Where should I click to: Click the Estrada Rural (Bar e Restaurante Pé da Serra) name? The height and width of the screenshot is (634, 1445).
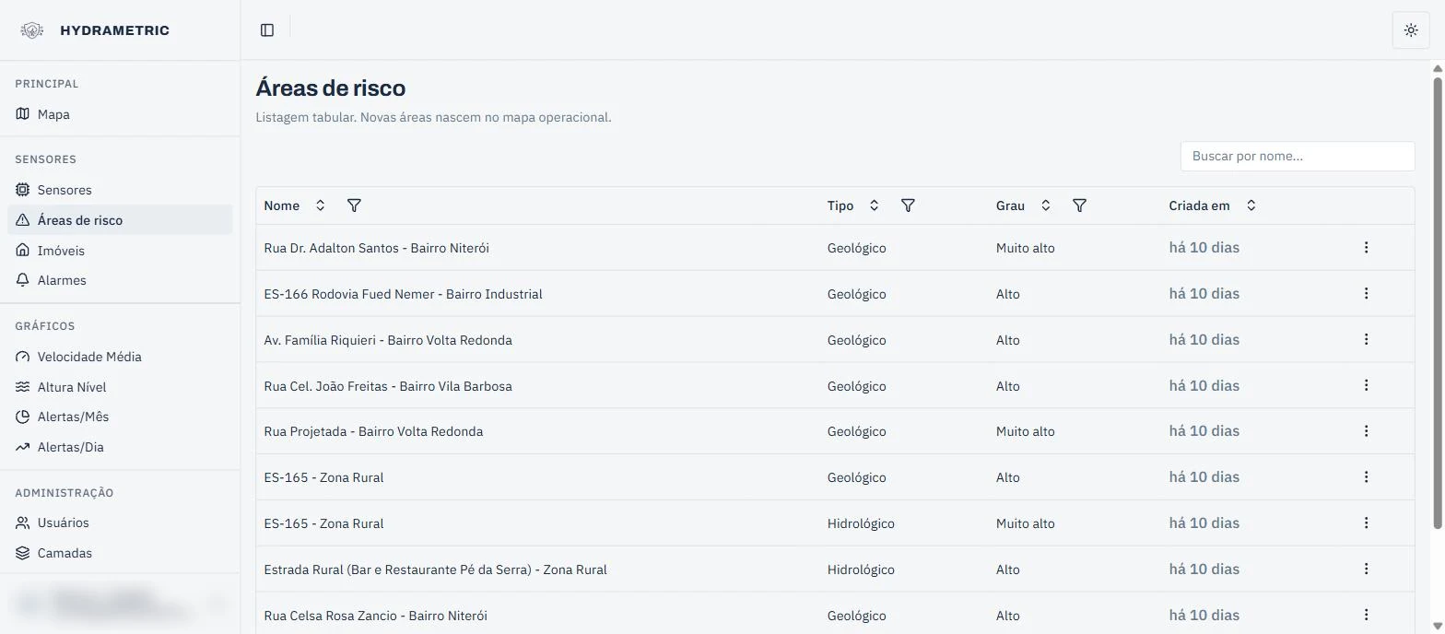coord(435,569)
